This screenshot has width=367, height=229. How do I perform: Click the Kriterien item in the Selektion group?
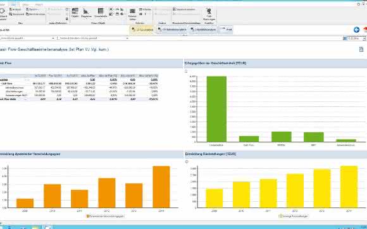[146, 9]
